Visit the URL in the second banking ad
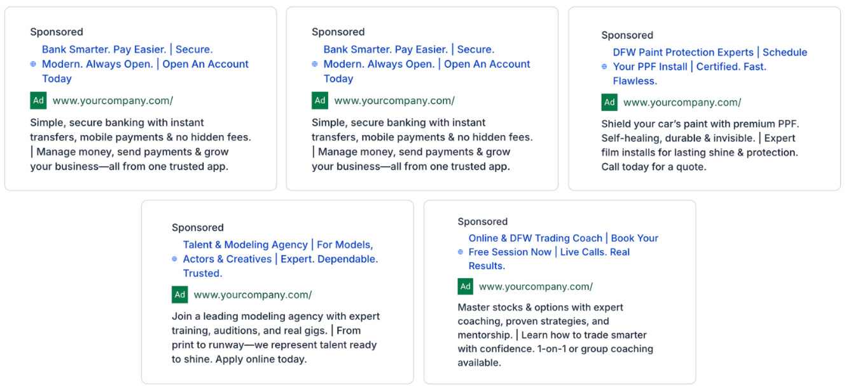The height and width of the screenshot is (391, 846). (394, 100)
